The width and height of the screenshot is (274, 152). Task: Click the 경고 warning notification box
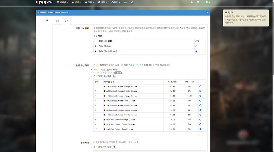point(246,18)
